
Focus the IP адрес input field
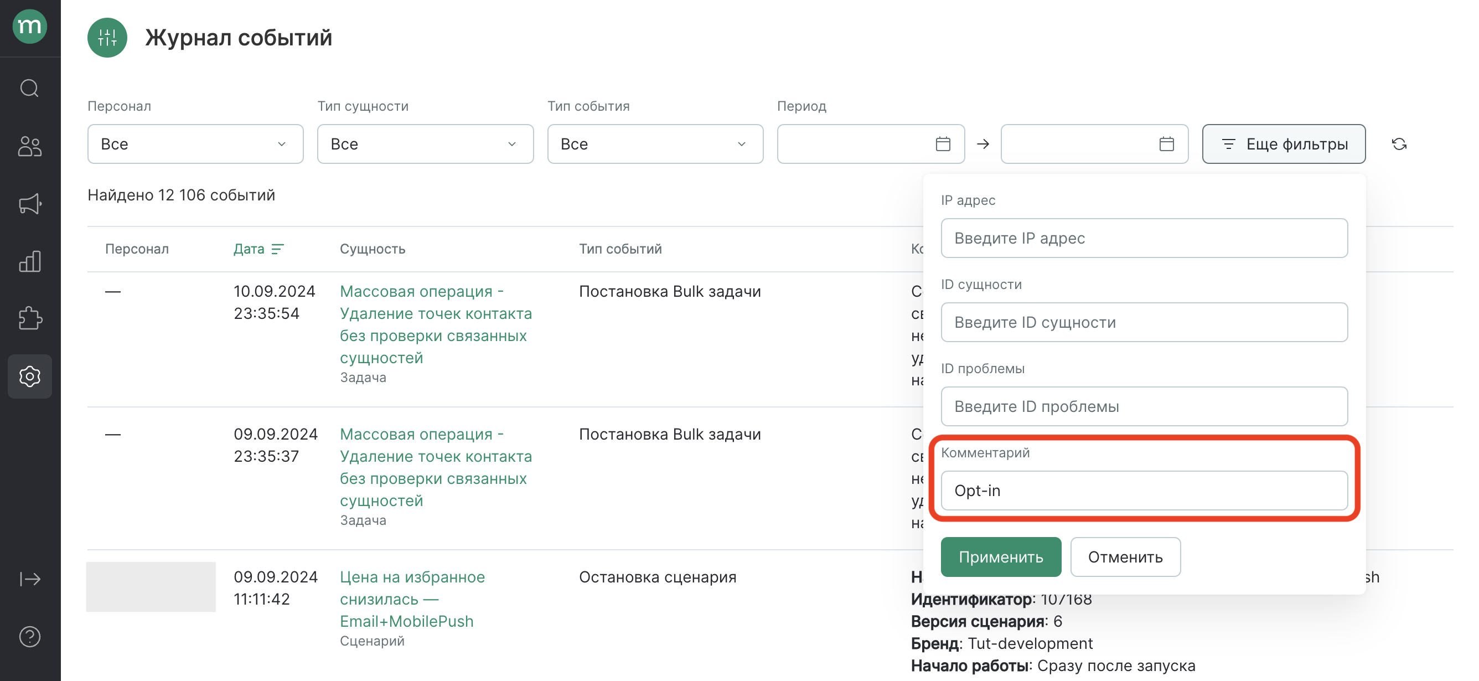pos(1144,238)
